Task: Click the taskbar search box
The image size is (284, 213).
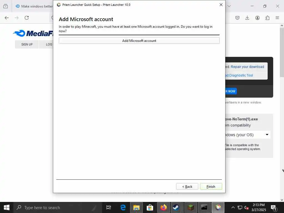Action: click(58, 207)
